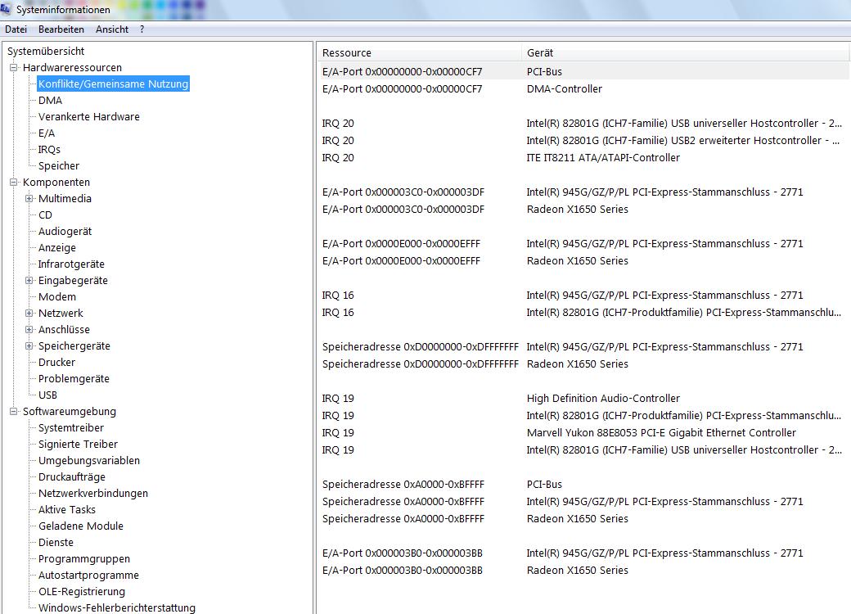Expand the Netzwerk tree node

[29, 313]
